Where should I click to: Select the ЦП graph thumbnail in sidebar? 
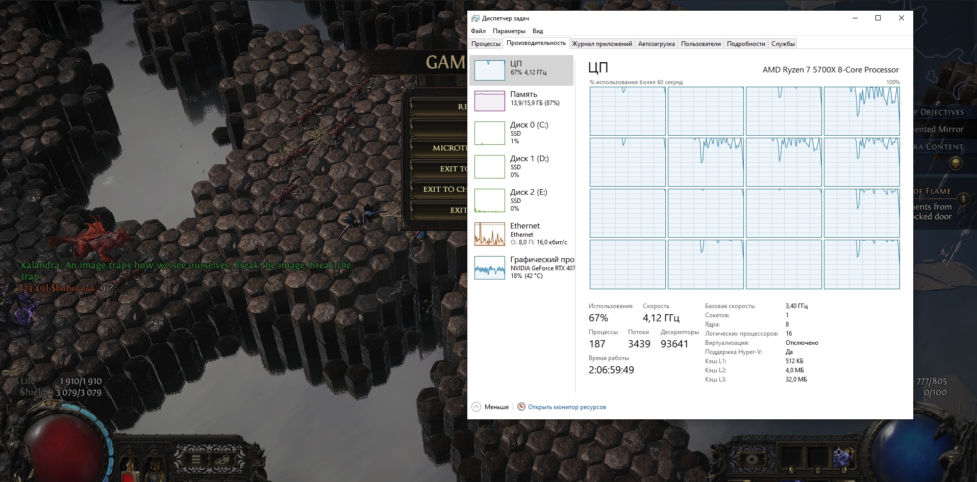tap(489, 70)
